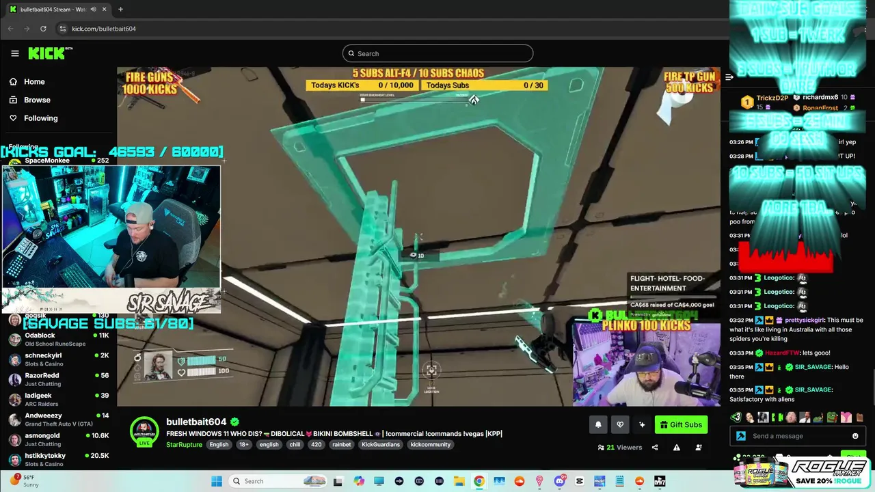Viewport: 875px width, 492px height.
Task: Select the capitalized English tag
Action: pos(219,444)
